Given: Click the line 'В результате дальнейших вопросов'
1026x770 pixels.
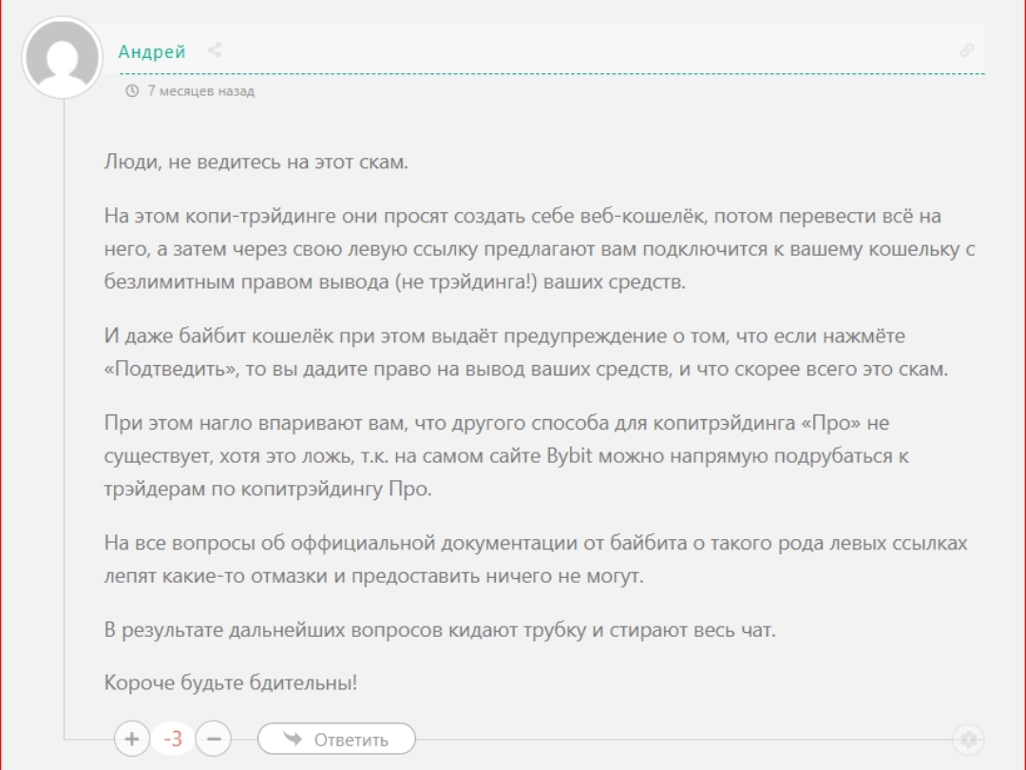Looking at the screenshot, I should tap(439, 629).
